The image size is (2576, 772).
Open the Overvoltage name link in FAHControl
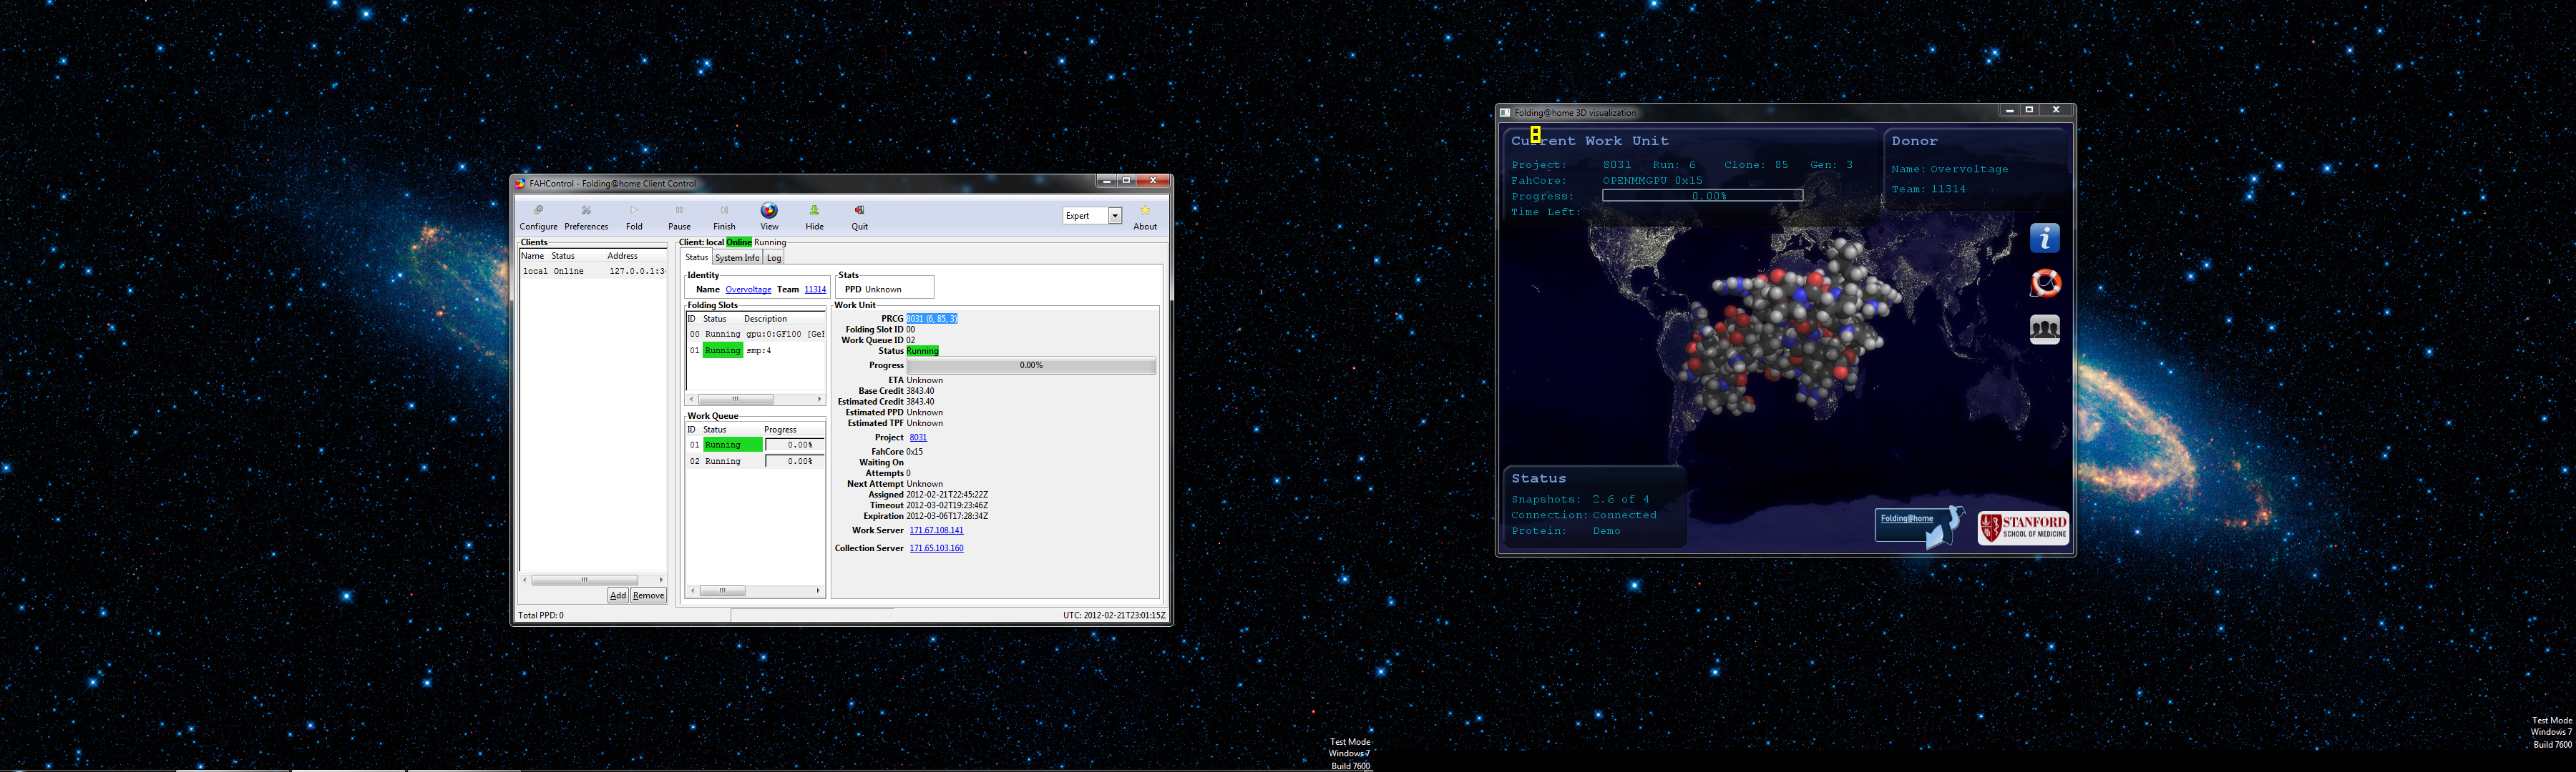[748, 289]
